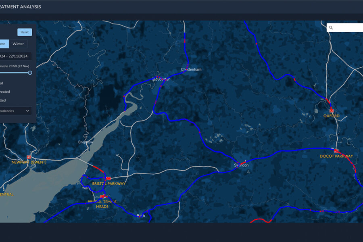This screenshot has width=363, height=242.
Task: Click the Reset button in the filter panel
Action: 25,32
